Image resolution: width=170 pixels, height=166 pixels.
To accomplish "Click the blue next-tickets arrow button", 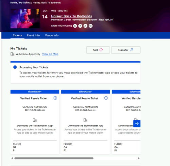I will (137, 124).
